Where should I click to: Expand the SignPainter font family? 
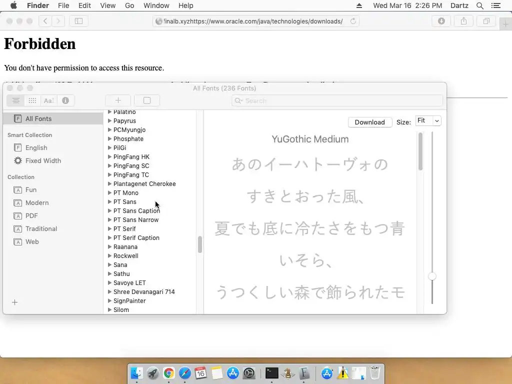click(x=109, y=300)
